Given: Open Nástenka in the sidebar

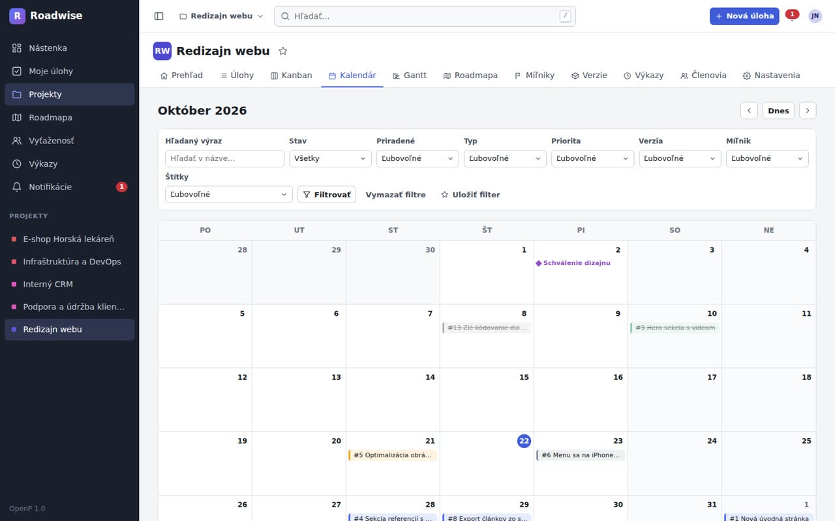Looking at the screenshot, I should pos(70,48).
